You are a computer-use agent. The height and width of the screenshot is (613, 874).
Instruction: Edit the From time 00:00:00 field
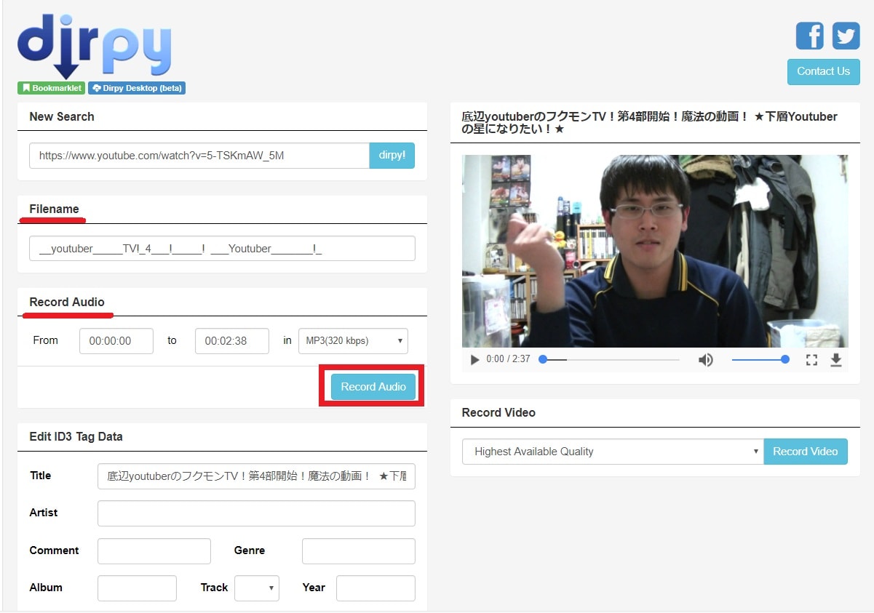tap(116, 341)
